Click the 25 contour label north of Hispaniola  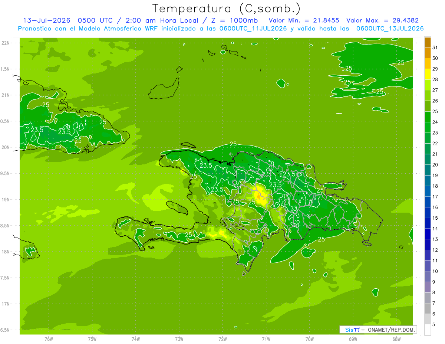pyautogui.click(x=233, y=144)
